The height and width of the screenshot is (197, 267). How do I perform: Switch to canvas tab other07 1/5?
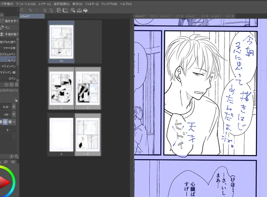click(x=146, y=16)
